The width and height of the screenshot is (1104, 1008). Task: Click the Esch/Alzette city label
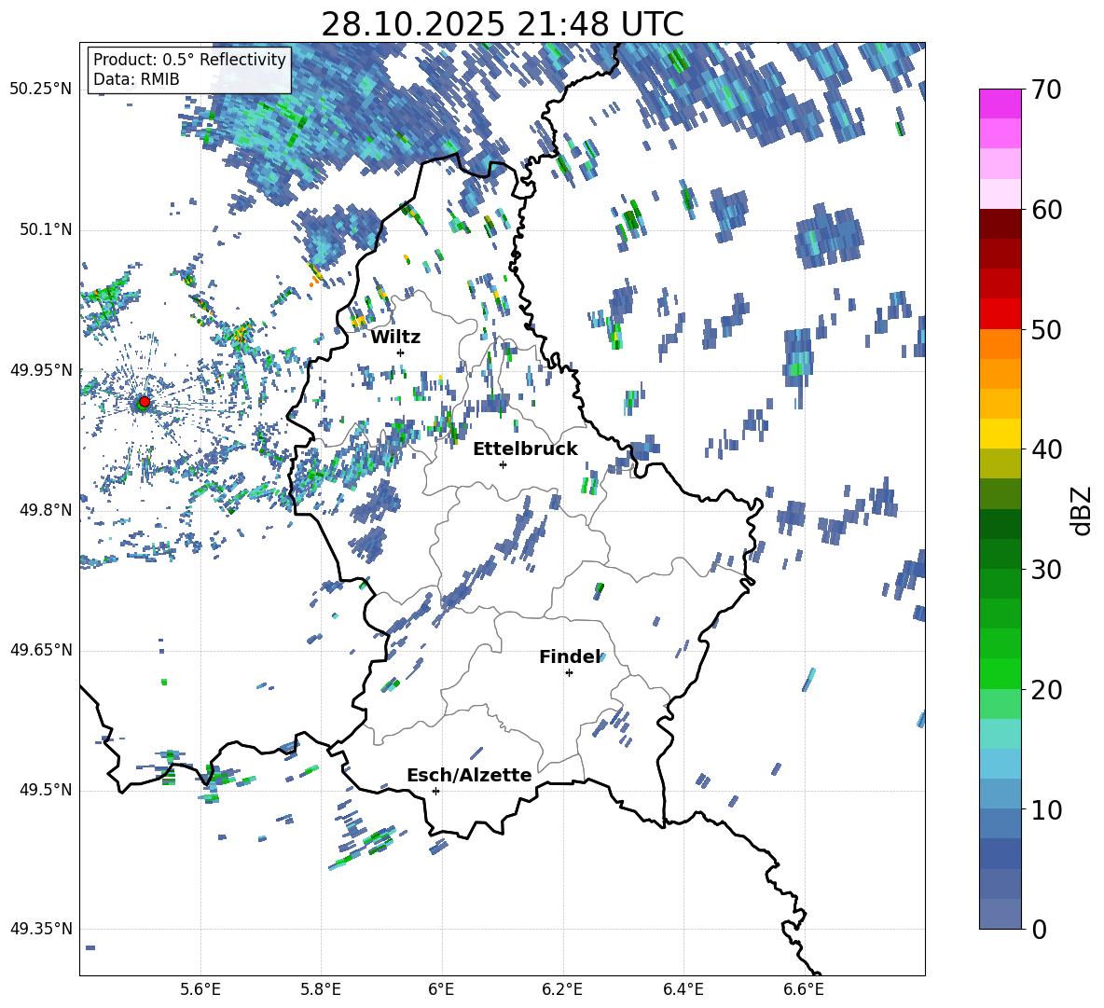click(469, 775)
